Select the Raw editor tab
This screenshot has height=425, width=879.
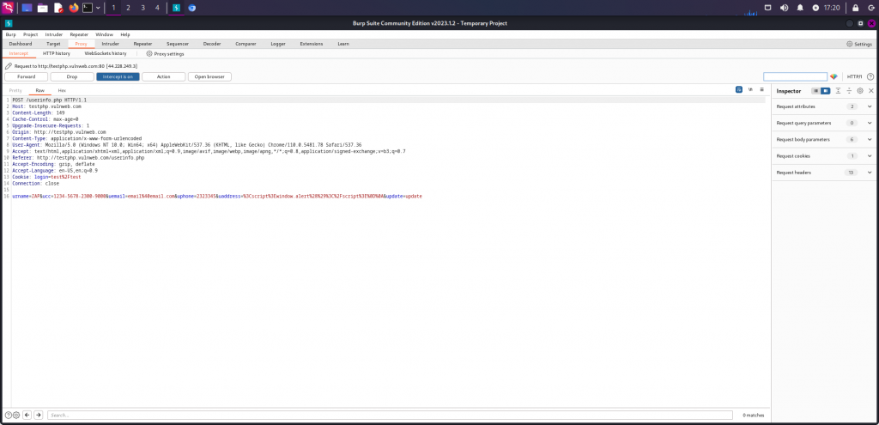[x=39, y=90]
